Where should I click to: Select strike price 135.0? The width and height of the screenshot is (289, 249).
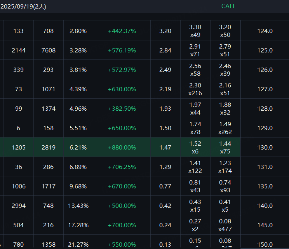point(265,186)
